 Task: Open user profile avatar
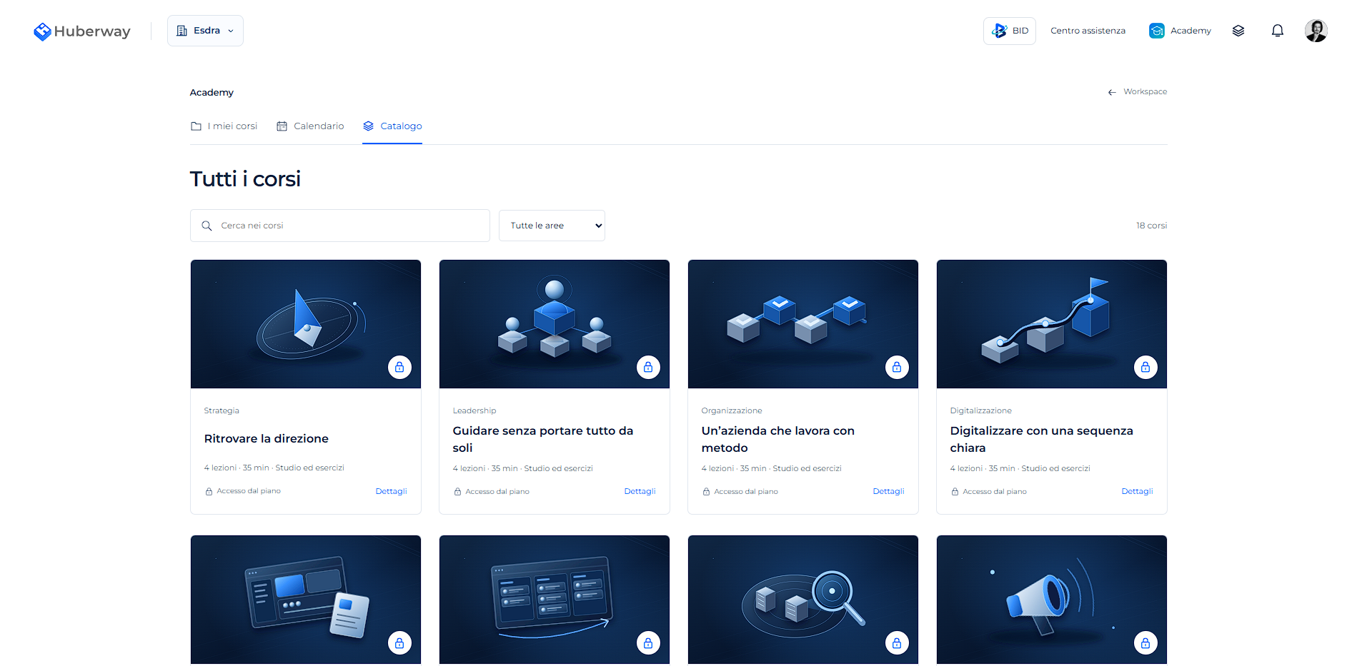pos(1316,31)
